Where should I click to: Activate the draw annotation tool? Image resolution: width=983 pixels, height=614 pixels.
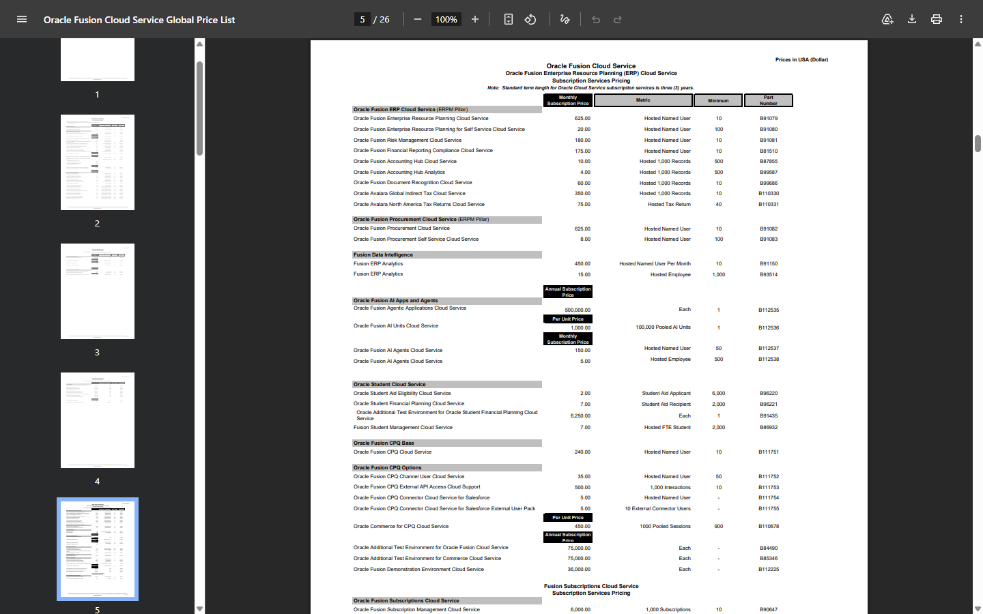[x=565, y=19]
